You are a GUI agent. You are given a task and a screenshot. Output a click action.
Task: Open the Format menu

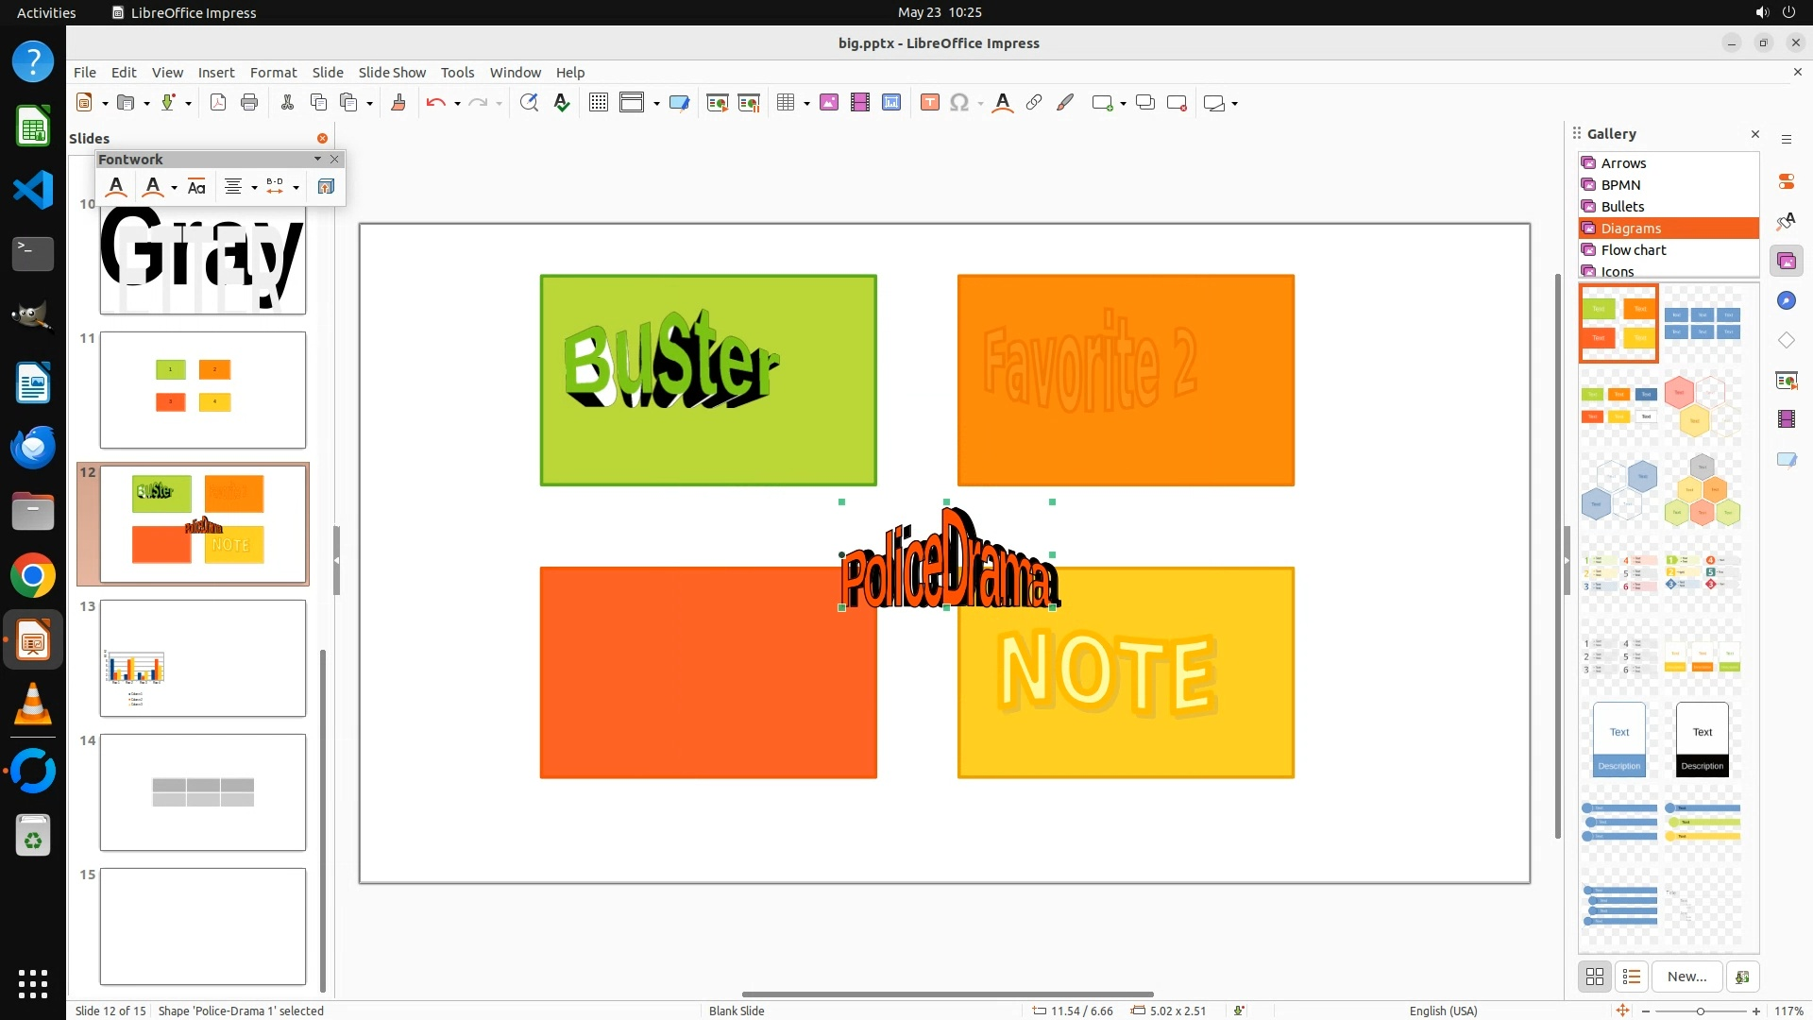pyautogui.click(x=273, y=72)
